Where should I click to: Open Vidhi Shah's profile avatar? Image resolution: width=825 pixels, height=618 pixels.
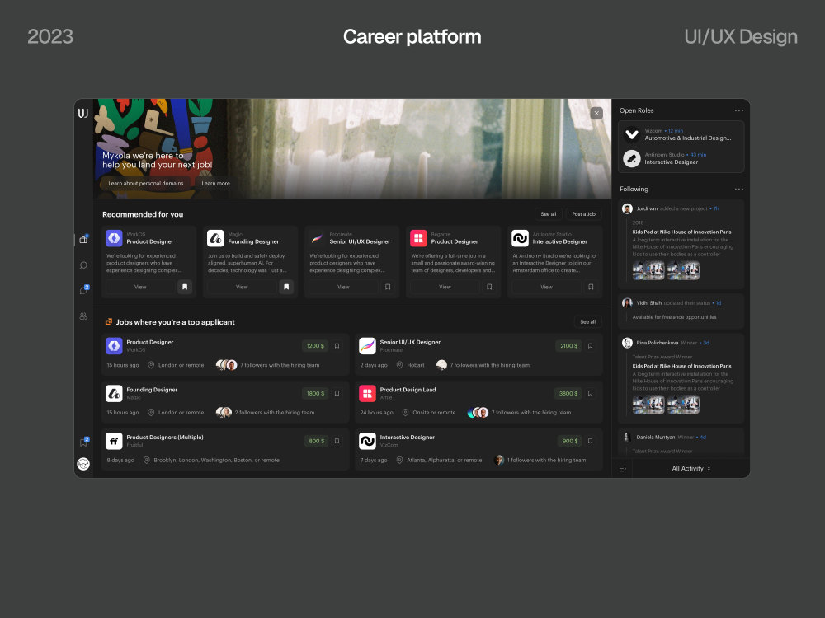627,302
